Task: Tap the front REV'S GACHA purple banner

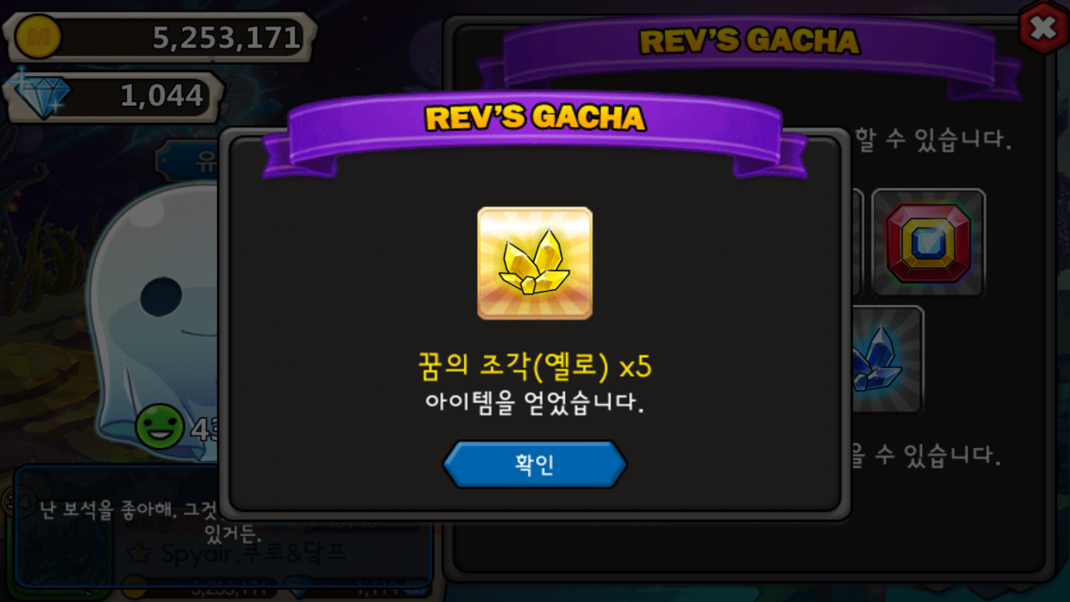Action: coord(535,125)
